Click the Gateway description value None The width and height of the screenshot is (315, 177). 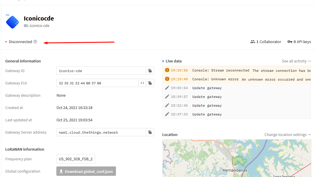coord(61,96)
